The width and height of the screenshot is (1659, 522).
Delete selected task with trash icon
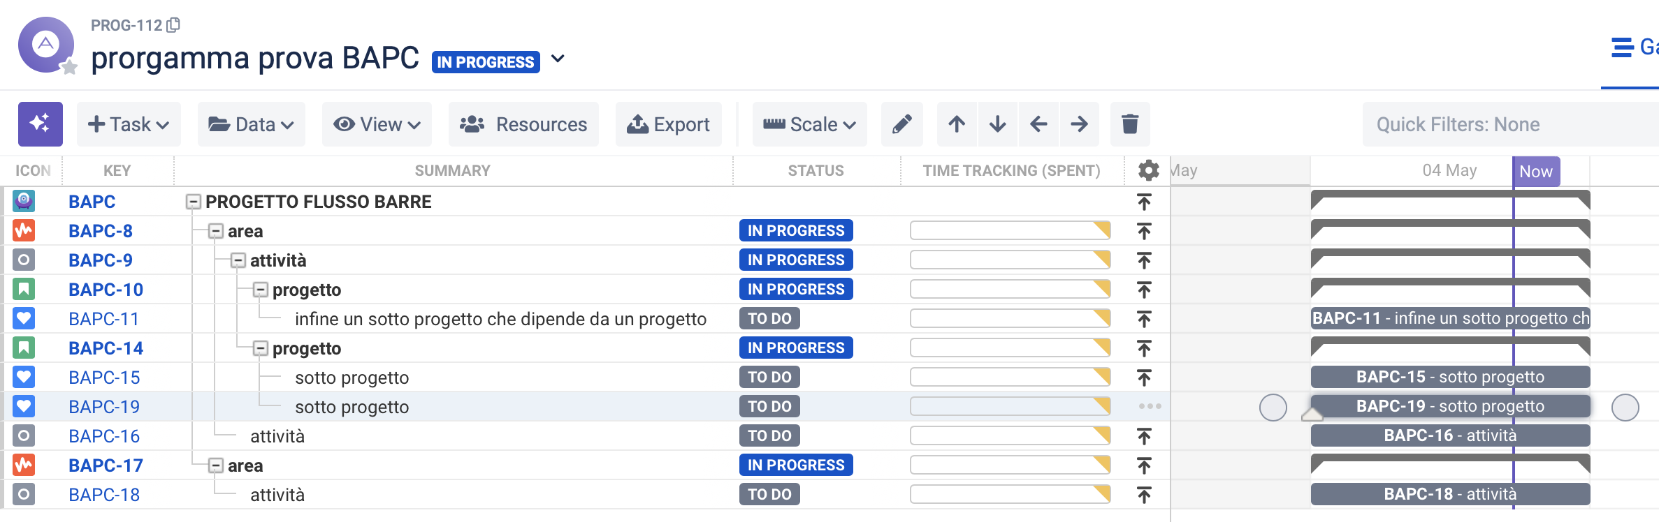1130,124
